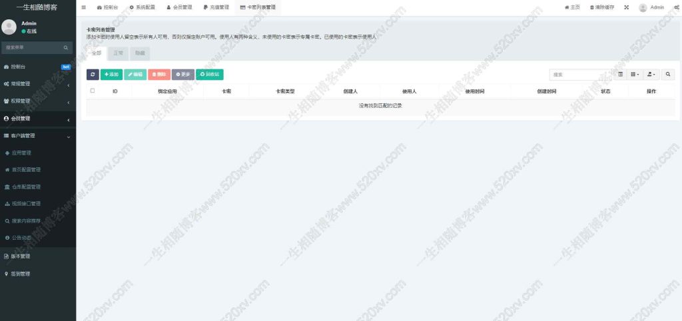Click the ID column header
This screenshot has height=321, width=682.
pos(115,91)
